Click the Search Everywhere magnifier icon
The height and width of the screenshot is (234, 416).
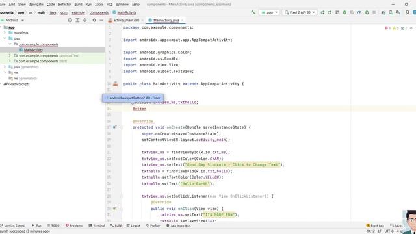(x=408, y=12)
